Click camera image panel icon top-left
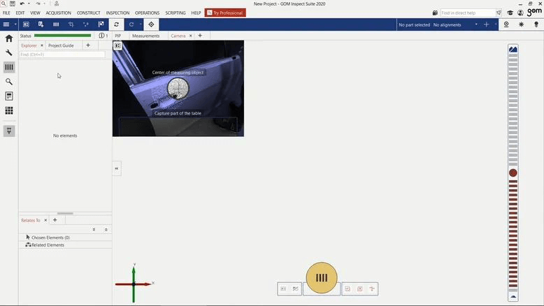This screenshot has height=306, width=544. (117, 45)
